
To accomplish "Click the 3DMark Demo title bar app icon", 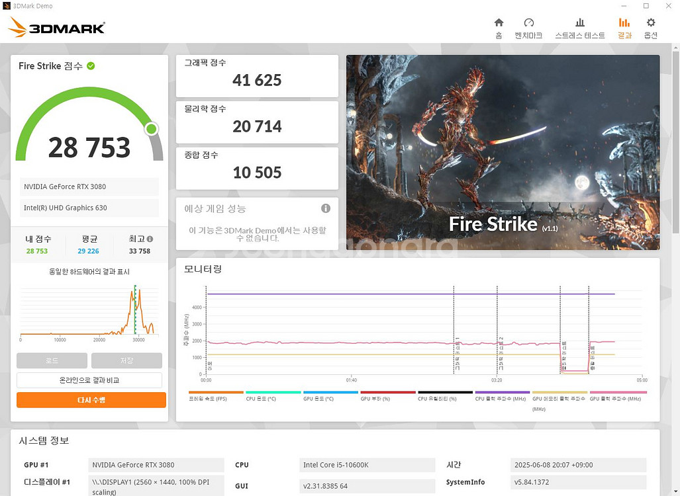I will (6, 6).
